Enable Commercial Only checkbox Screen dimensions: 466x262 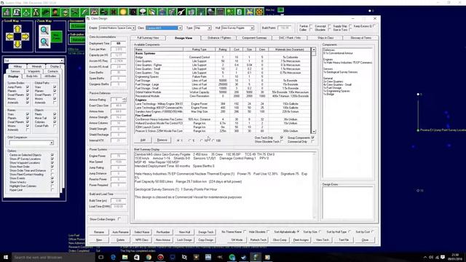click(x=312, y=141)
